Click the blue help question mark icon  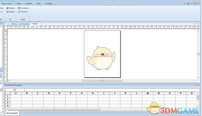tap(188, 3)
